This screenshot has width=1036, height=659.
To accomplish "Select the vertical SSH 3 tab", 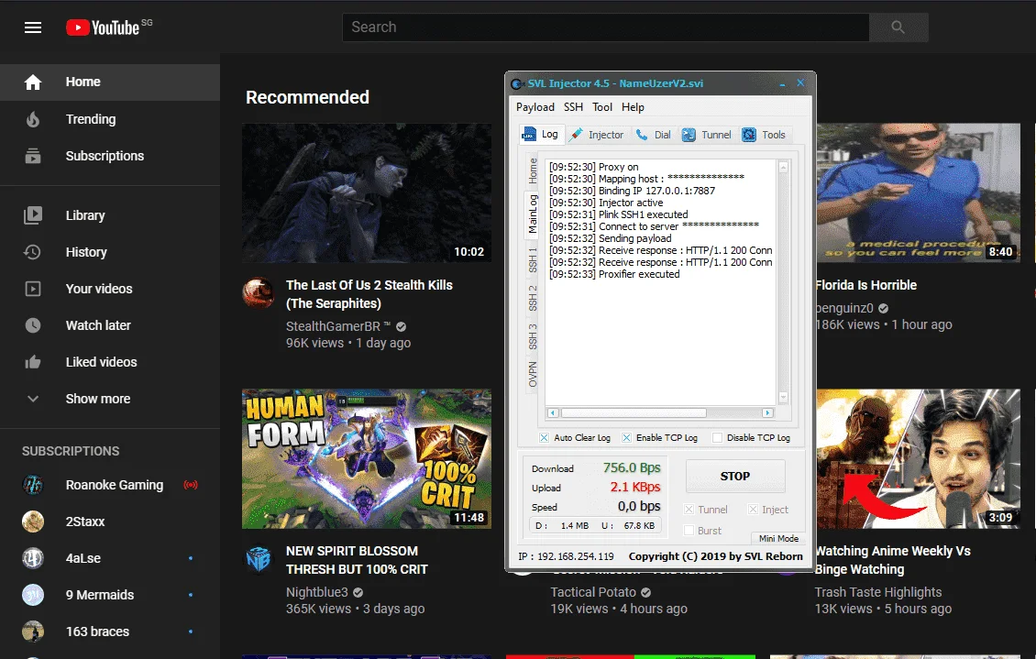I will click(x=533, y=336).
